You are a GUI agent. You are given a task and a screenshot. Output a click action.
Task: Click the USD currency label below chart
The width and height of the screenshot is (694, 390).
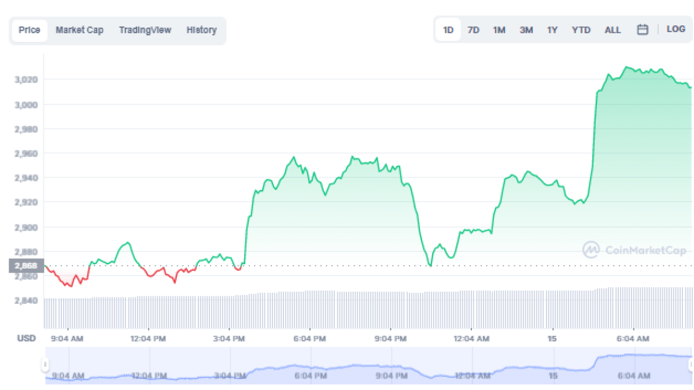26,338
